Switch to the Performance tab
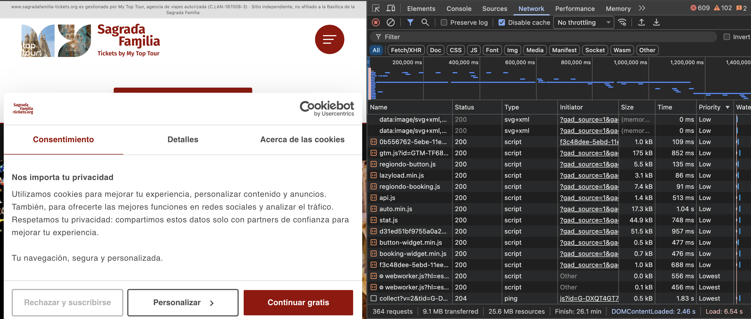Image resolution: width=751 pixels, height=319 pixels. (575, 9)
